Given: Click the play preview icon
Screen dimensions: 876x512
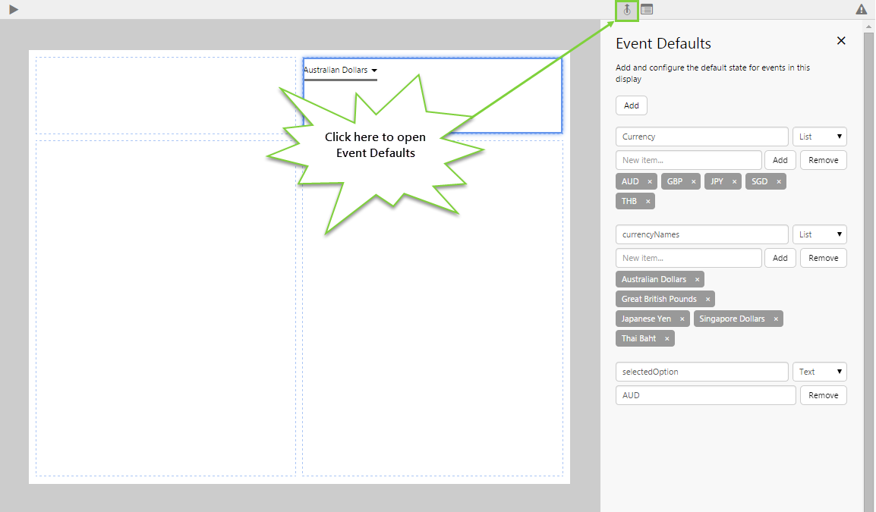Looking at the screenshot, I should (x=14, y=9).
